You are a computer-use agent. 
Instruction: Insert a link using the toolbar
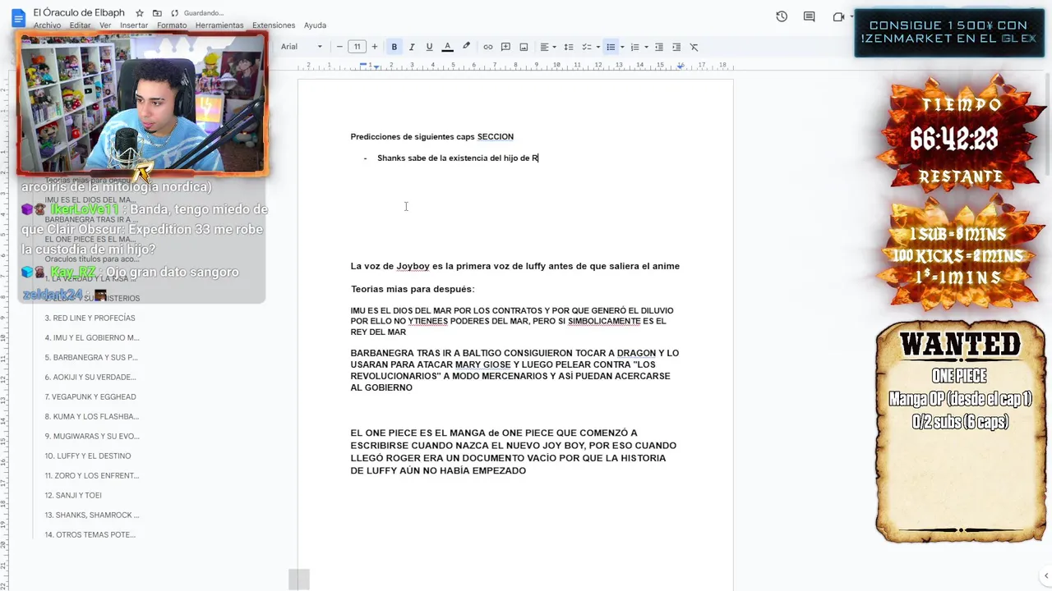click(488, 47)
